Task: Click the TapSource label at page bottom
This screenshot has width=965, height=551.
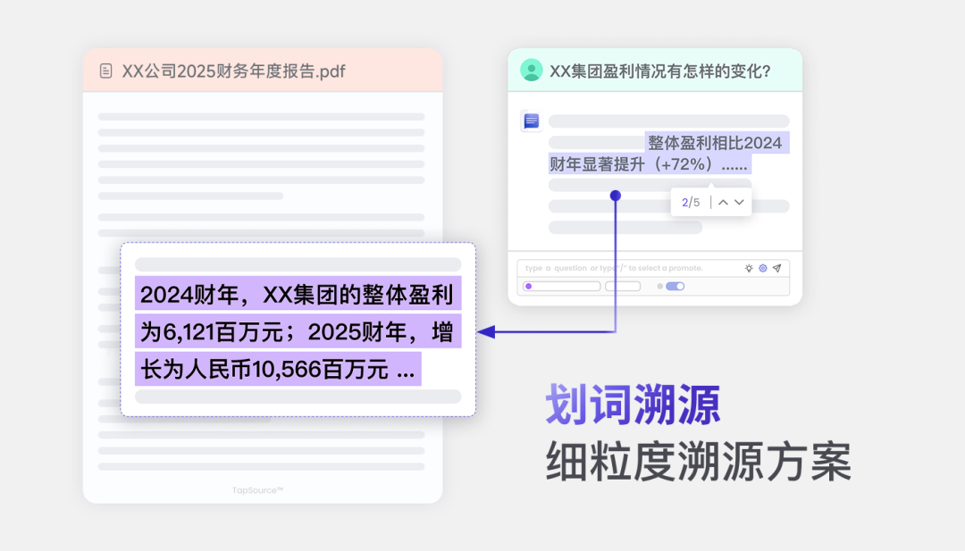Action: pos(257,490)
